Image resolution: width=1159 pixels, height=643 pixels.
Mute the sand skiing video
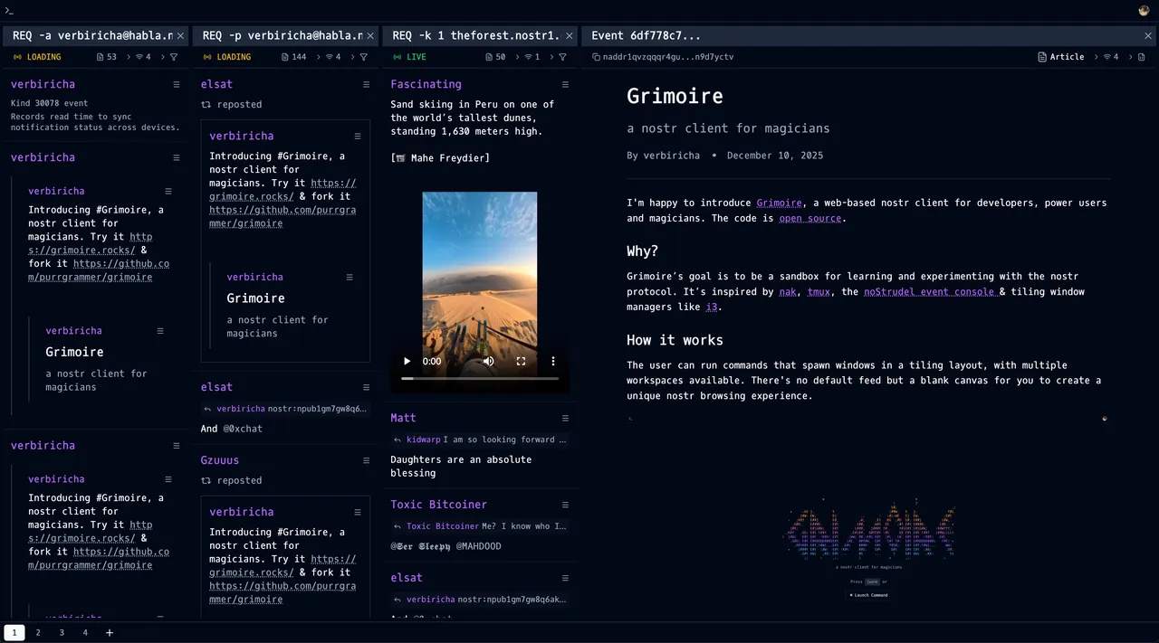tap(489, 362)
